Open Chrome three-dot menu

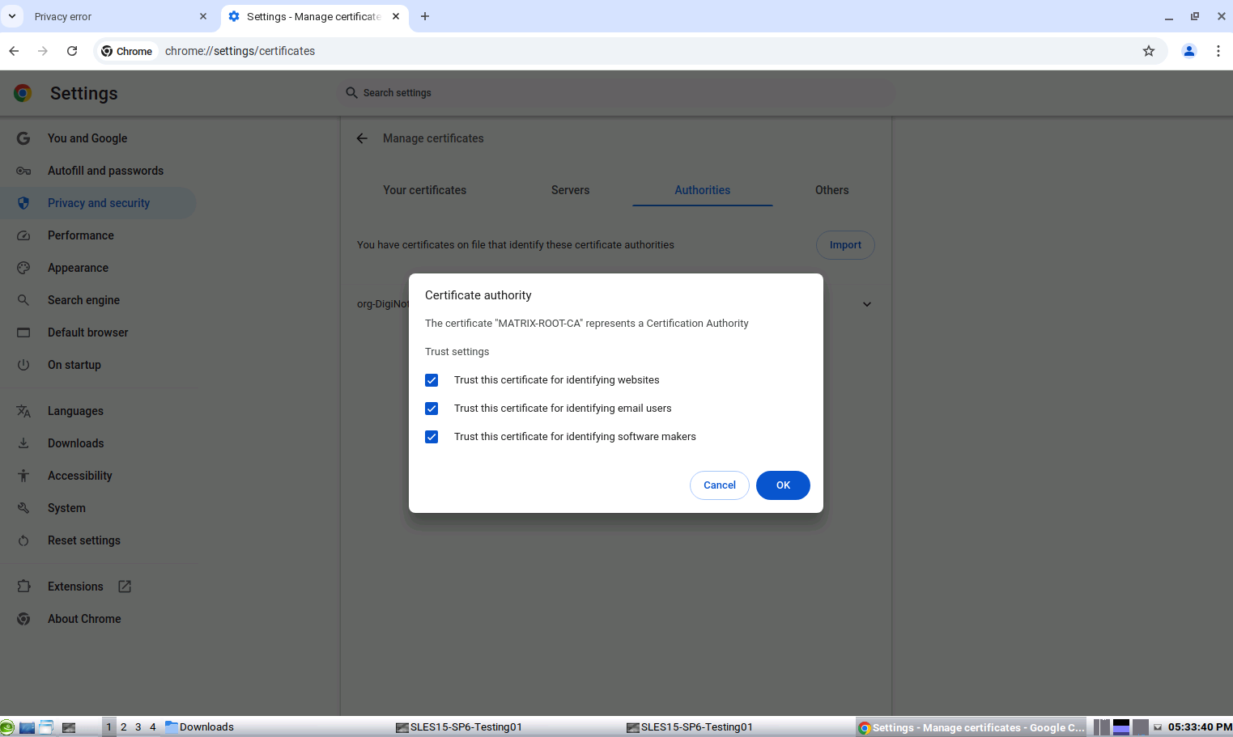click(1218, 51)
